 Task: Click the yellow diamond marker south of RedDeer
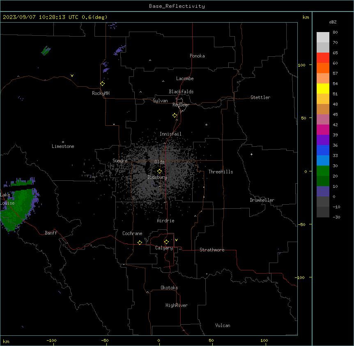coord(175,115)
